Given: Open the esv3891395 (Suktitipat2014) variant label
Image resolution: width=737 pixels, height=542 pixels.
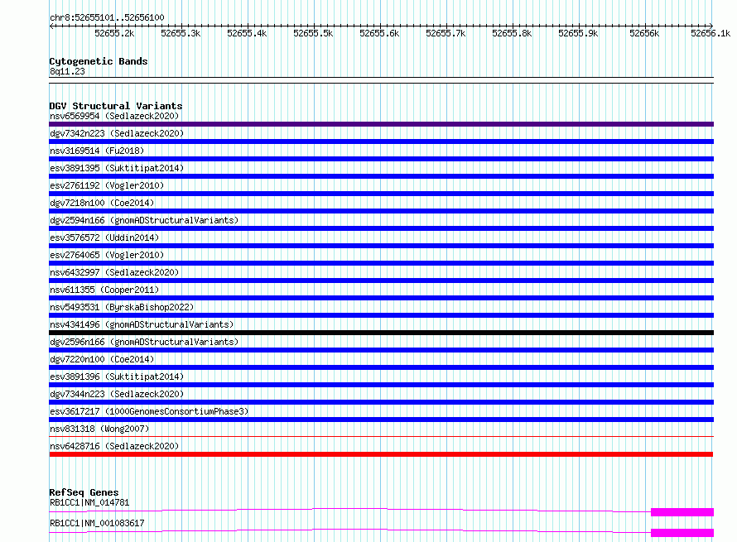Looking at the screenshot, I should tap(117, 168).
